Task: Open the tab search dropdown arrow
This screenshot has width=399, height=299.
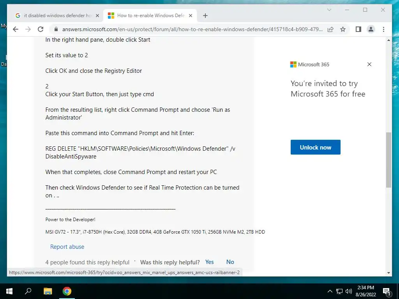Action: tap(329, 10)
